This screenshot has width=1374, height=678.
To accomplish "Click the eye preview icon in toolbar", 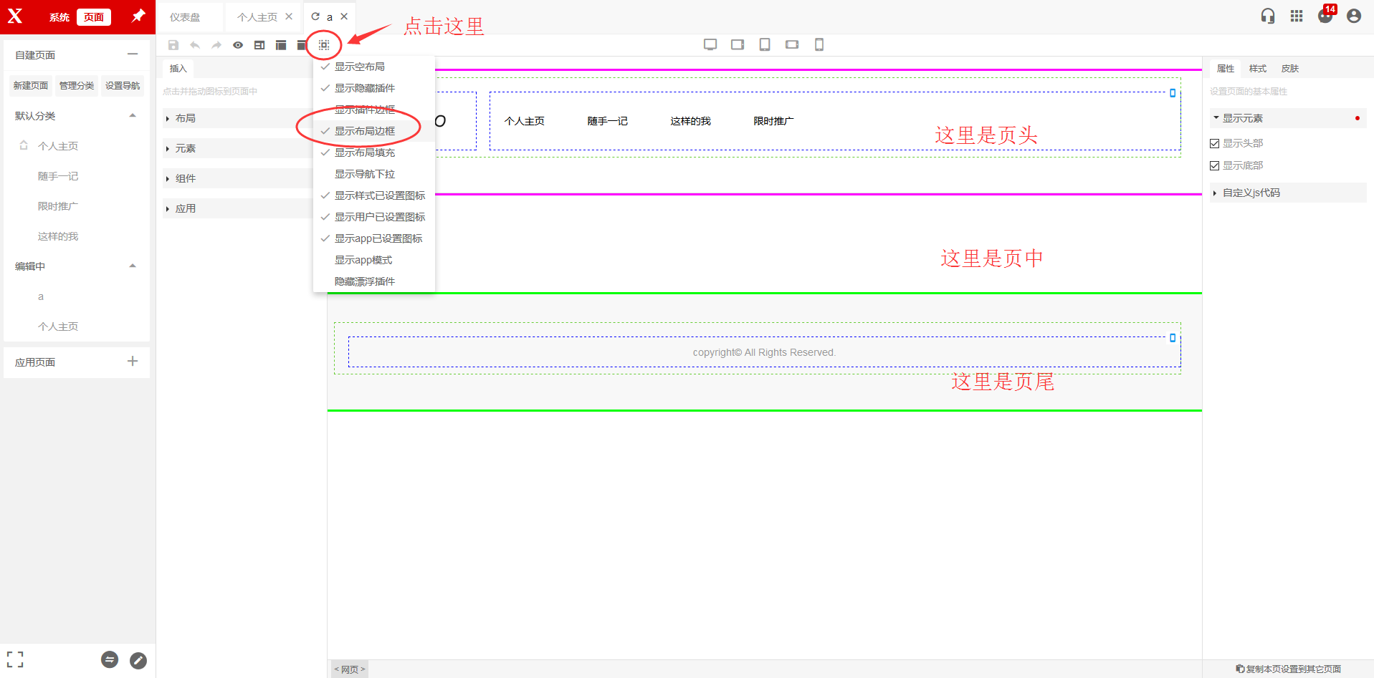I will pyautogui.click(x=238, y=45).
